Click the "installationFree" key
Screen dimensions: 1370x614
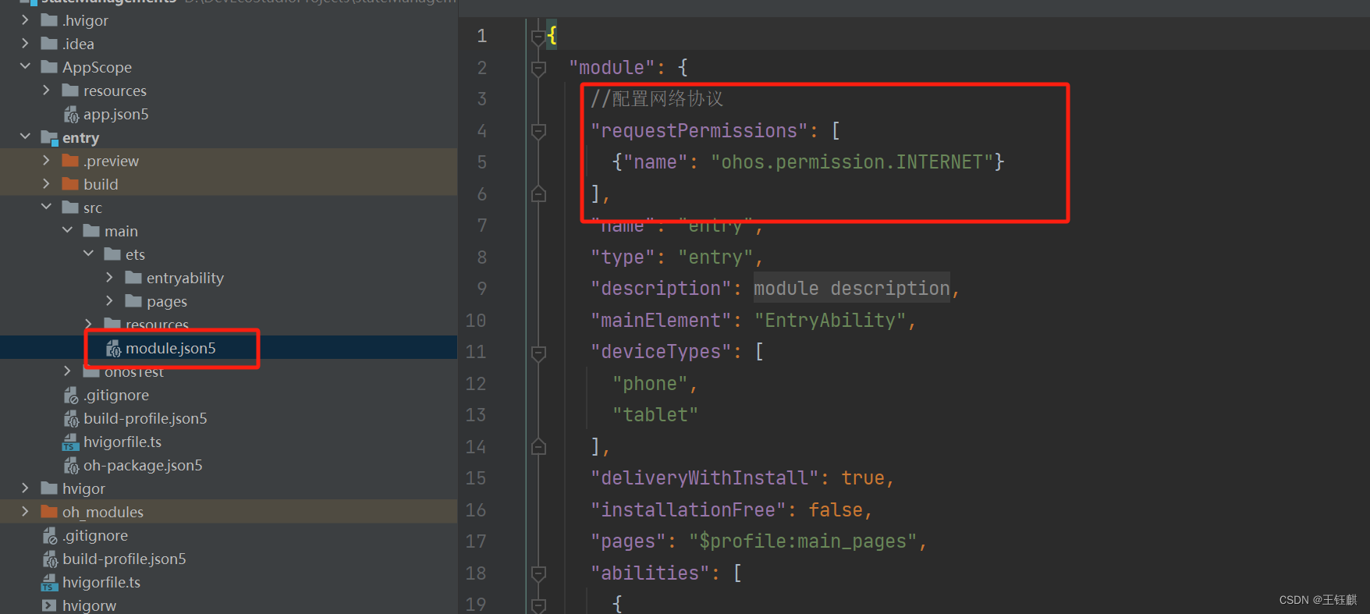coord(688,509)
